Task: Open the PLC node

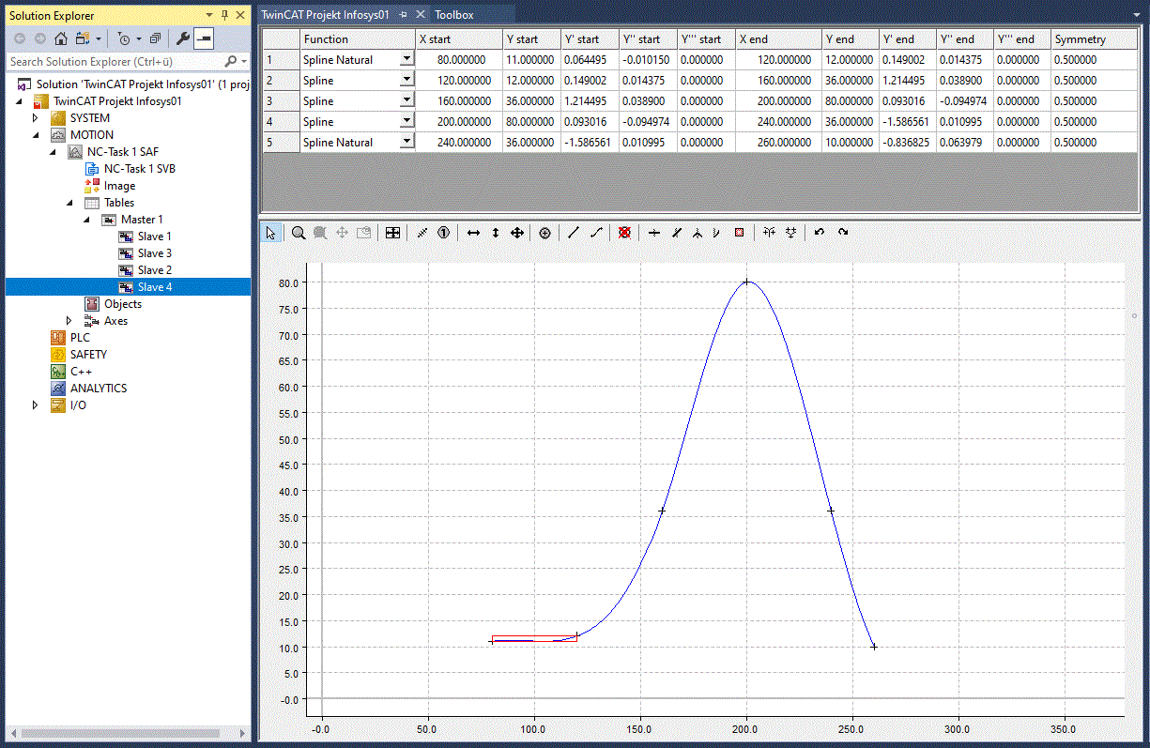Action: pyautogui.click(x=80, y=338)
